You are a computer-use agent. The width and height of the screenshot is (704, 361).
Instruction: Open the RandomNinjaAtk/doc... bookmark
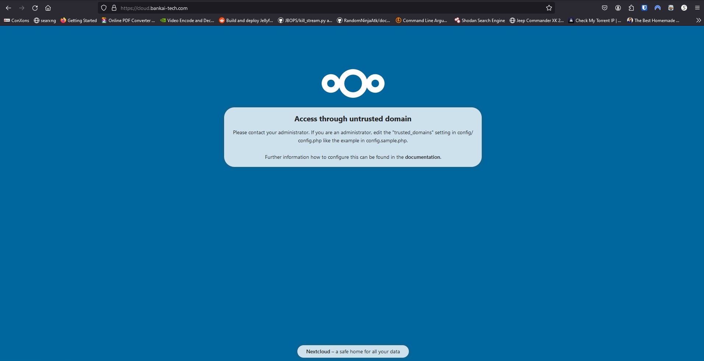pyautogui.click(x=364, y=21)
